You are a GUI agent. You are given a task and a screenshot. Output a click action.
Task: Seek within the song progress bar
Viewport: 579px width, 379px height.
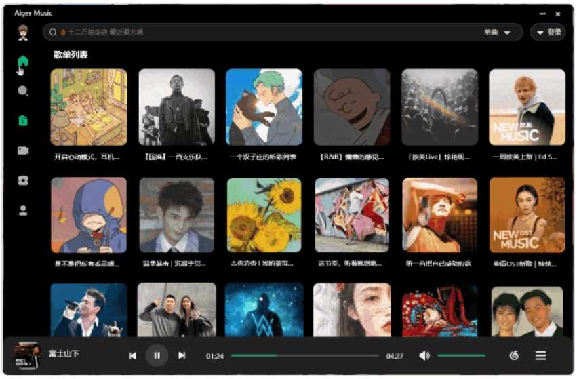(304, 355)
